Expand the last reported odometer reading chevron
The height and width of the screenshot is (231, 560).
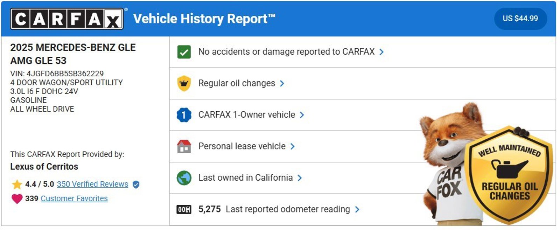pos(357,209)
